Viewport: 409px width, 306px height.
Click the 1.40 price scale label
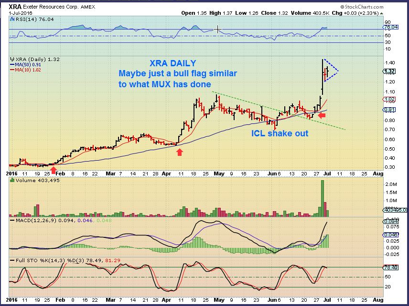pyautogui.click(x=390, y=63)
